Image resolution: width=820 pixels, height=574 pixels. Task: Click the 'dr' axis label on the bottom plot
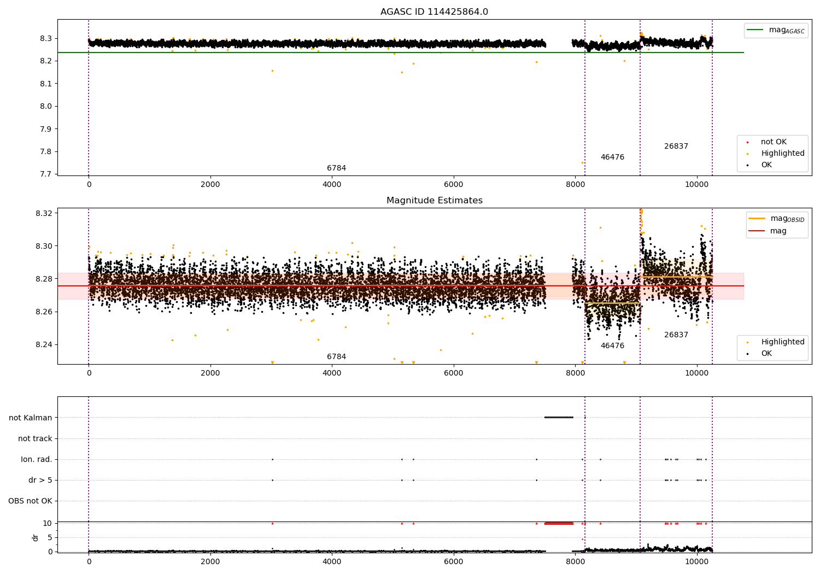pos(36,538)
